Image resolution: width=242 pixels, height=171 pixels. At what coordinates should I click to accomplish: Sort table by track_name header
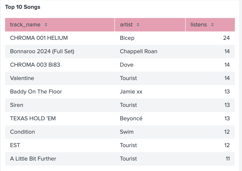click(25, 25)
